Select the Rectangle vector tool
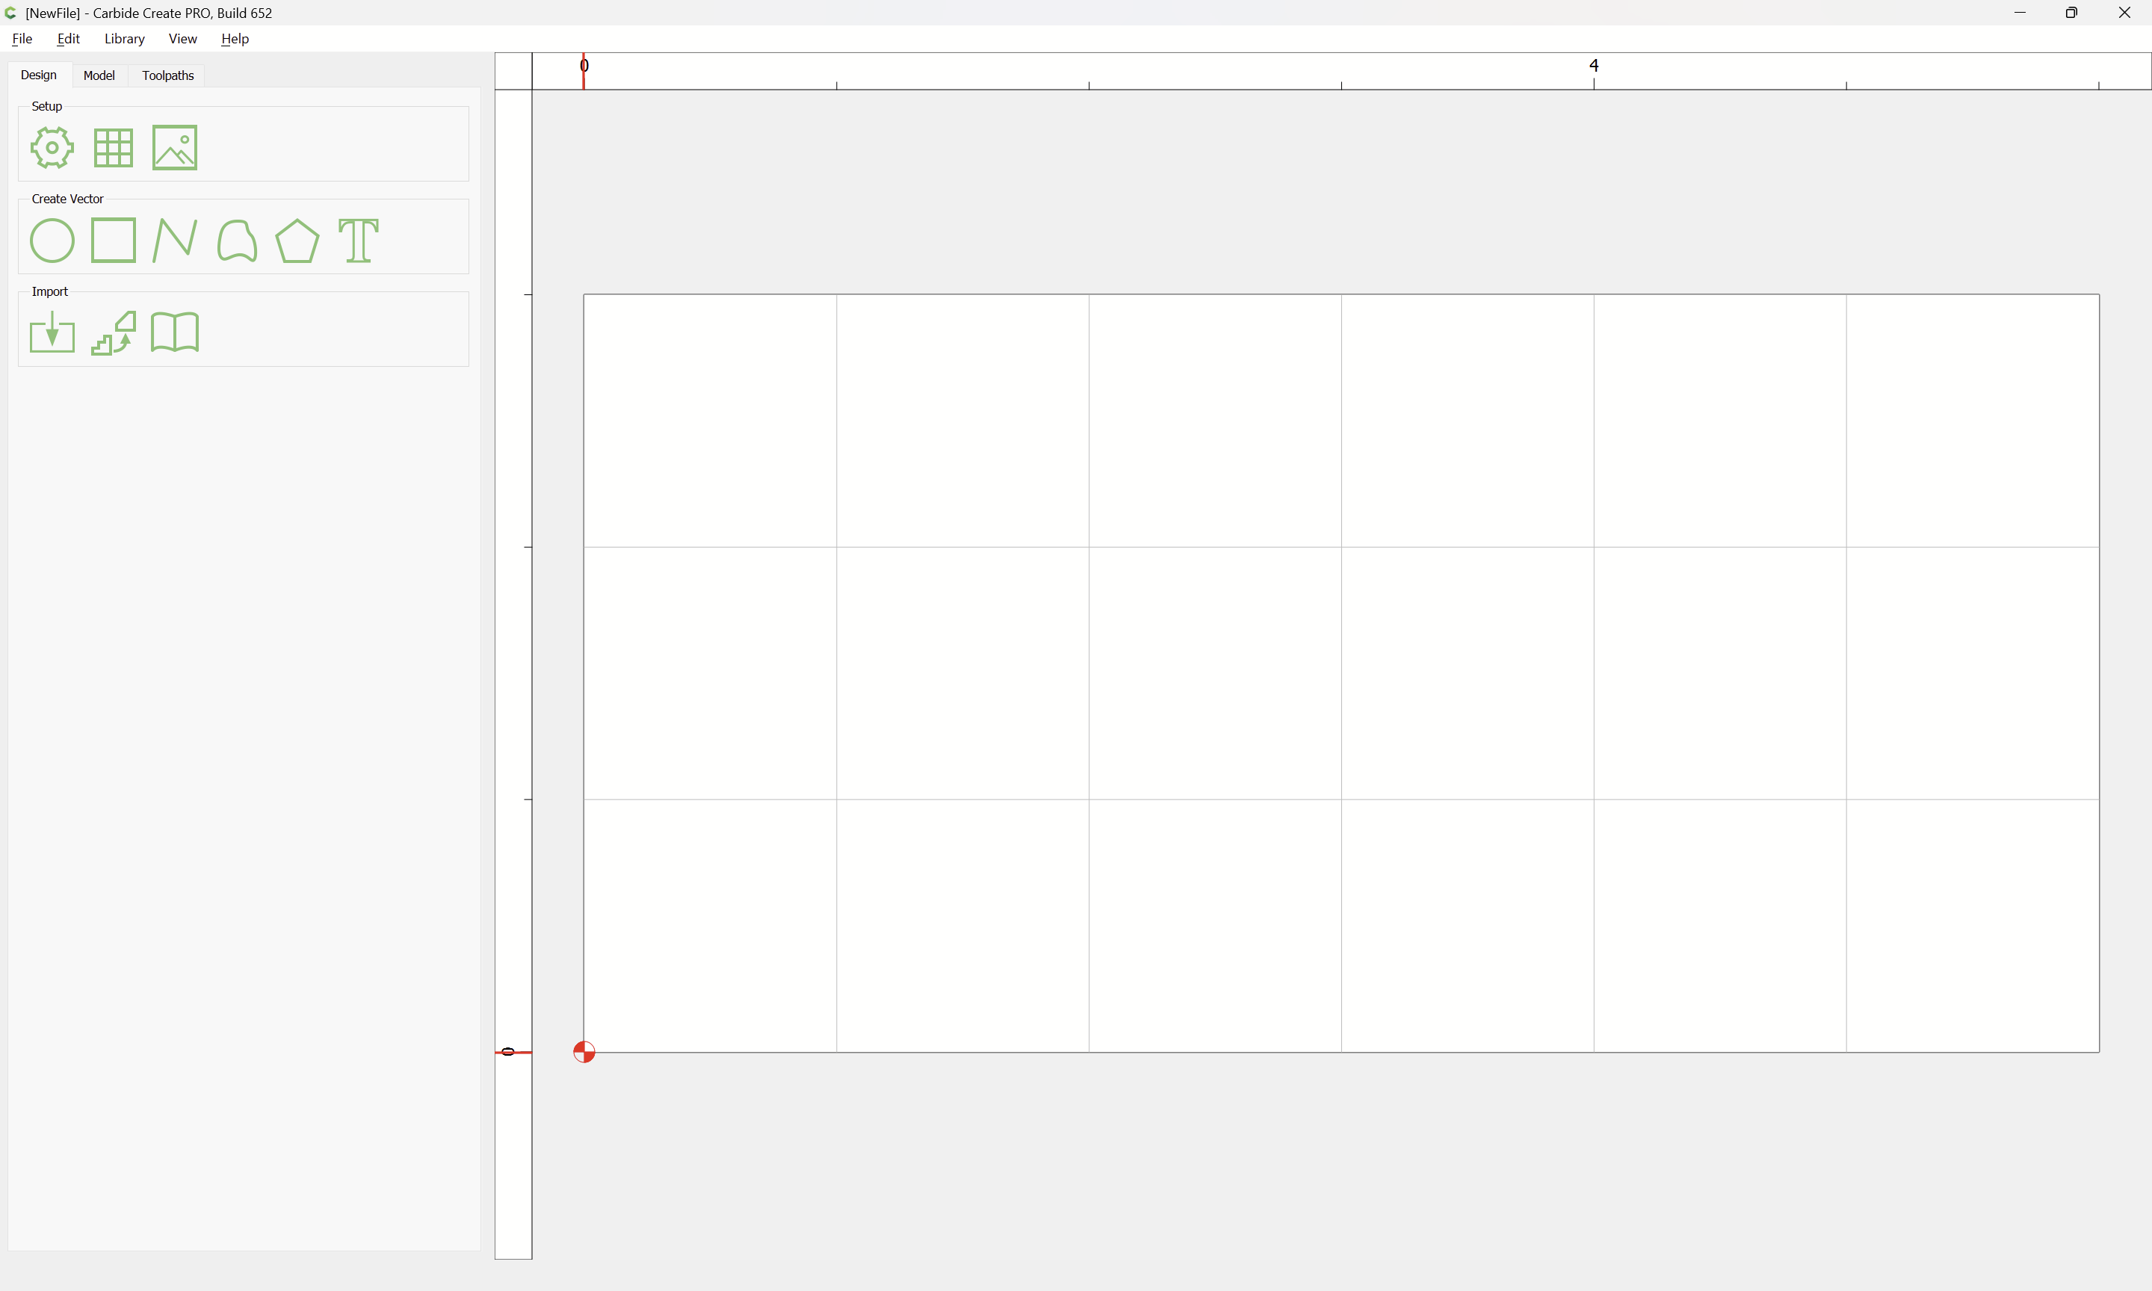This screenshot has height=1291, width=2152. pos(113,240)
